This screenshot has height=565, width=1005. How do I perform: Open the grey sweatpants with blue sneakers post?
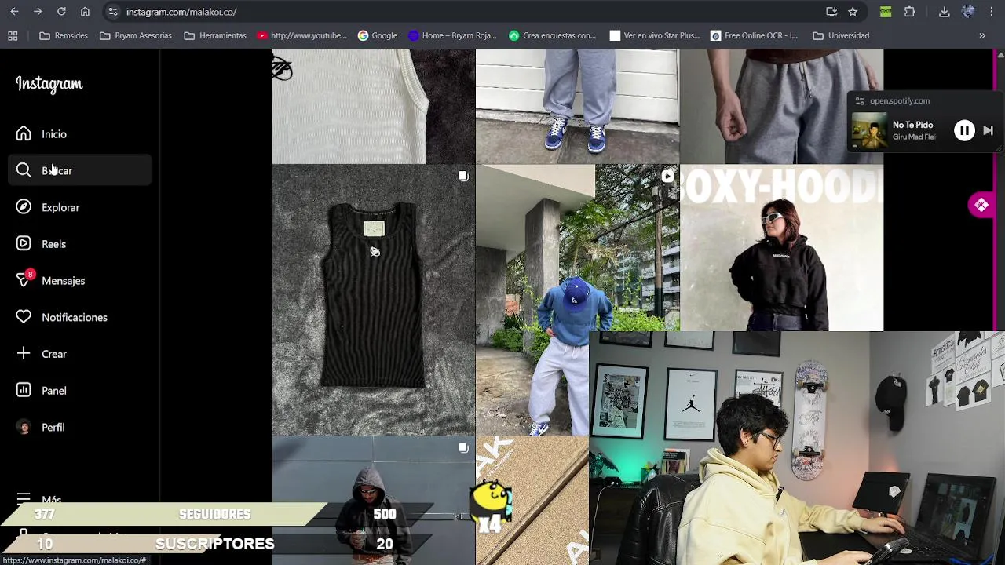pos(577,106)
